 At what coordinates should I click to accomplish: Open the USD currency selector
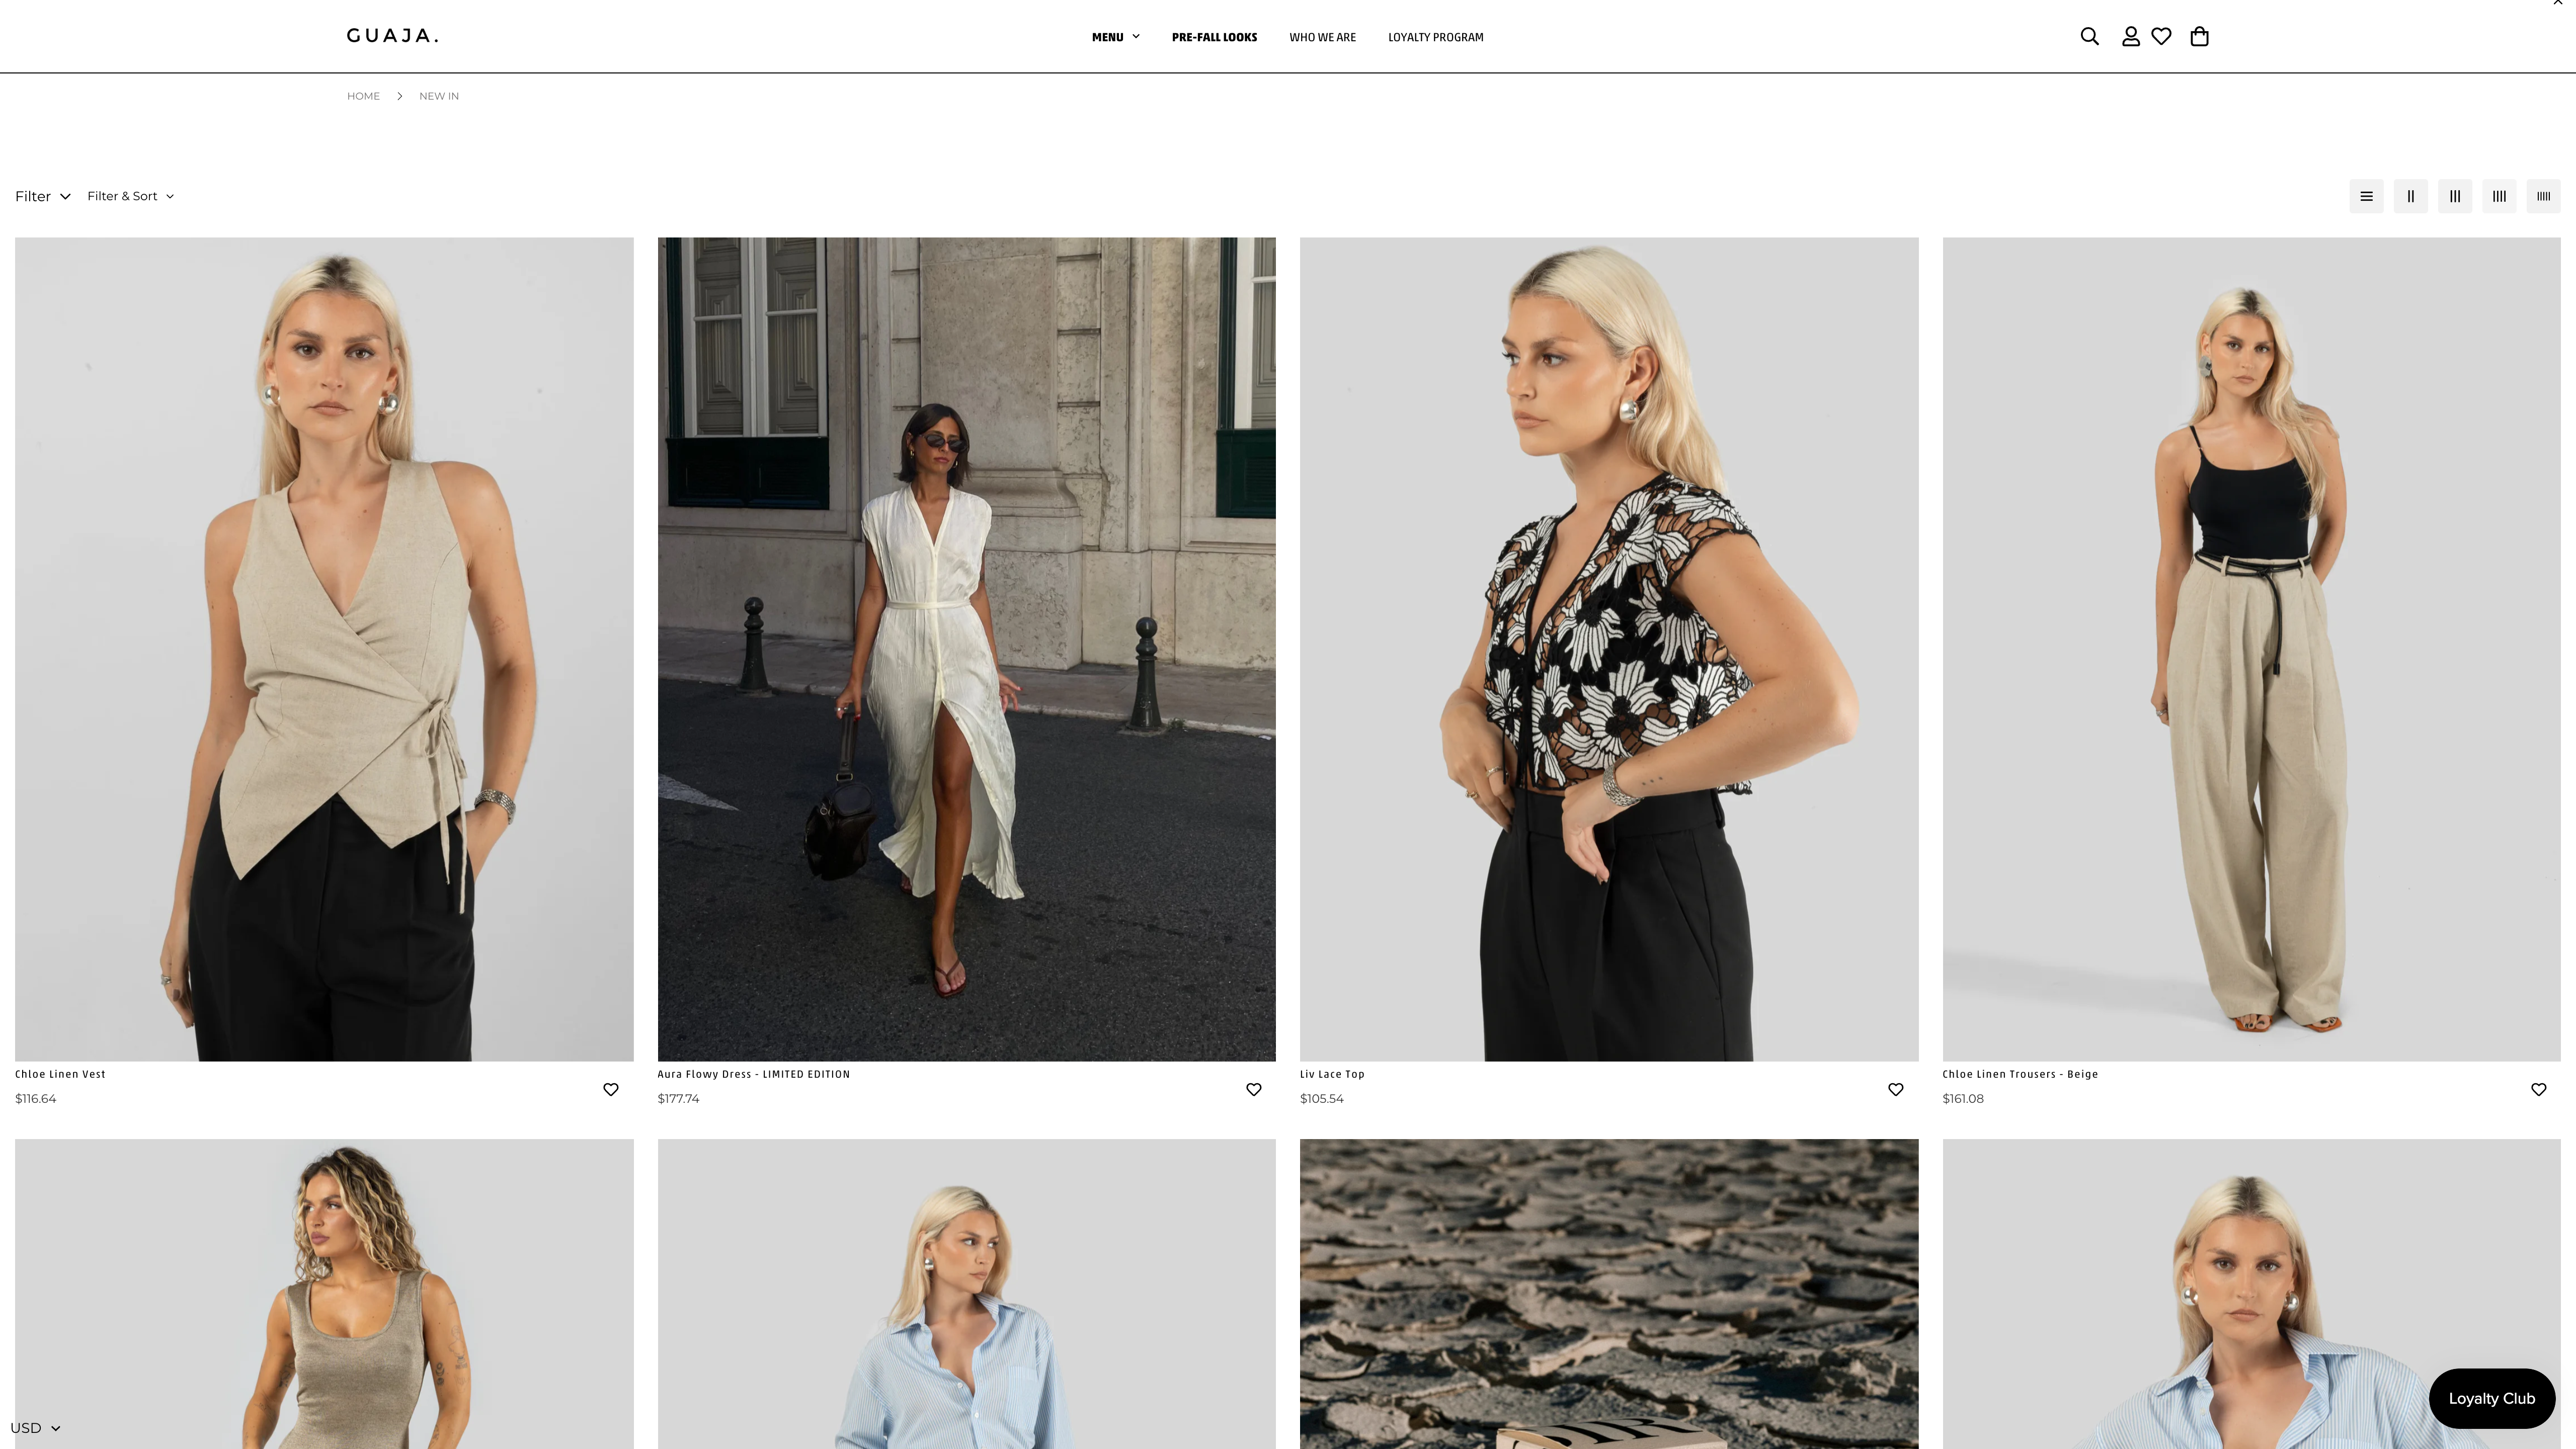[35, 1427]
